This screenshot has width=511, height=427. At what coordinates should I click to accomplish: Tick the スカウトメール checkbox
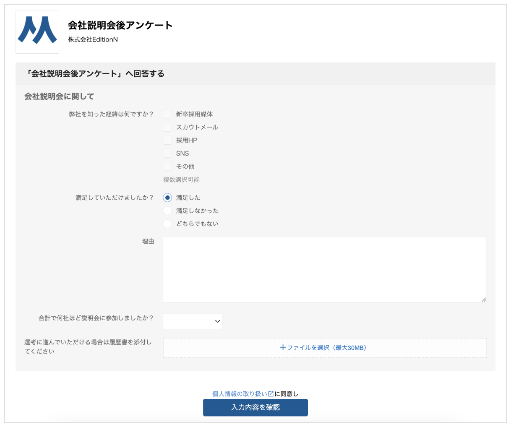(167, 127)
